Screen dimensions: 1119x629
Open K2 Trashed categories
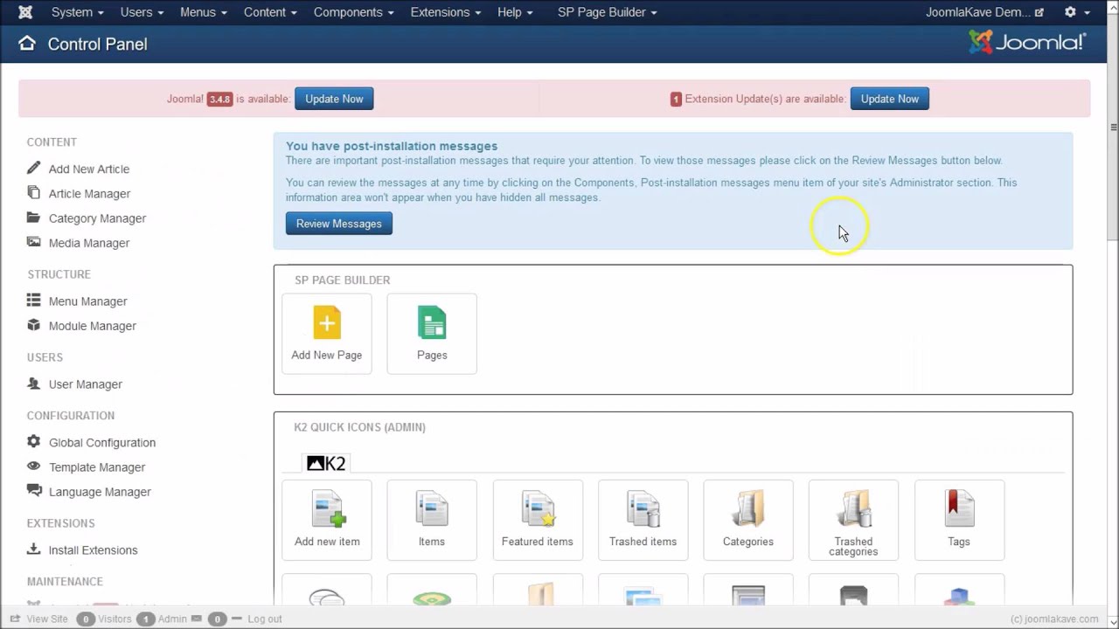(x=853, y=519)
